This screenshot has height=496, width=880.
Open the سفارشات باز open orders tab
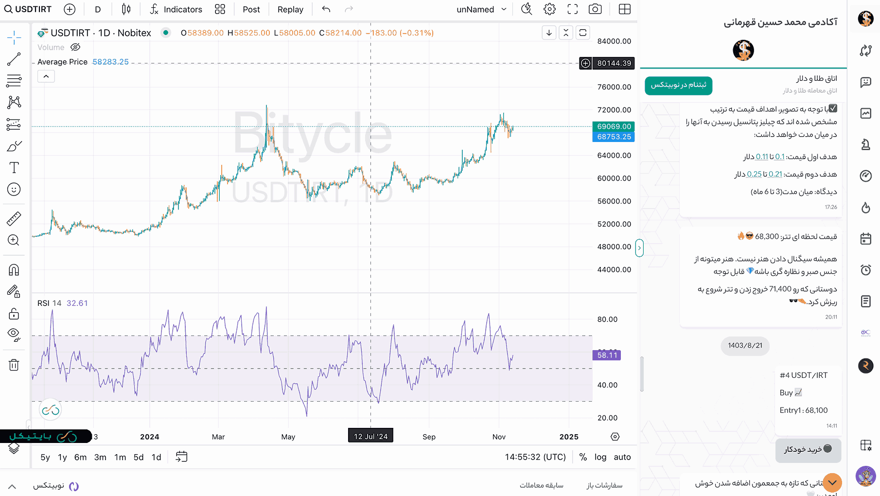604,485
